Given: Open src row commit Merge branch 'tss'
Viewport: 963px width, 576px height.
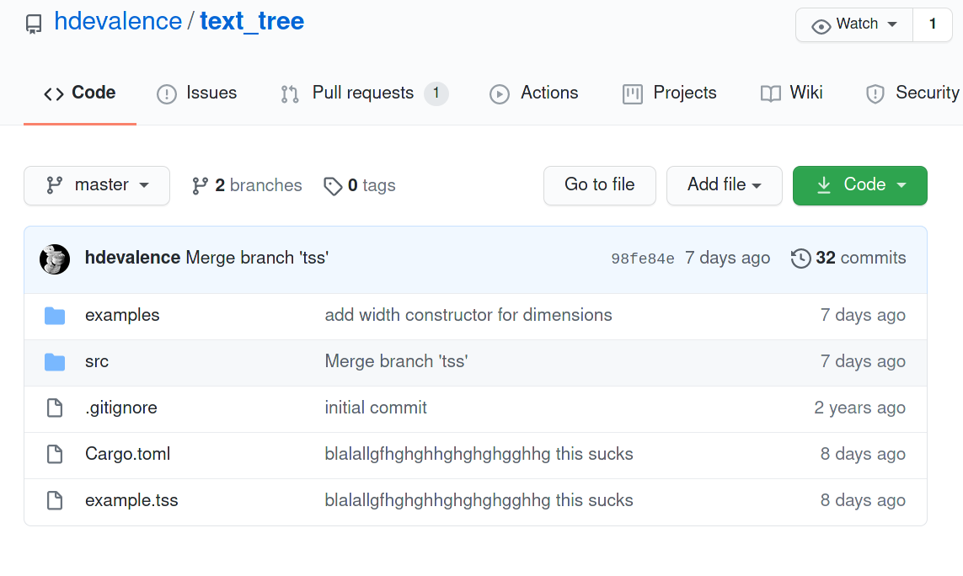Looking at the screenshot, I should (x=396, y=361).
